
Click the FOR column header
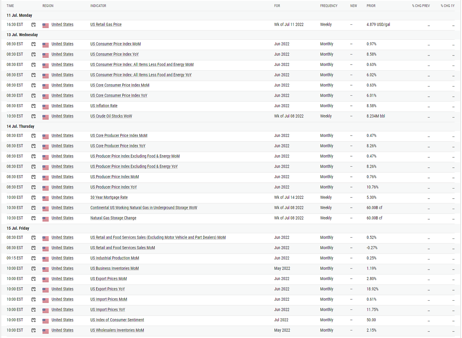[x=277, y=6]
